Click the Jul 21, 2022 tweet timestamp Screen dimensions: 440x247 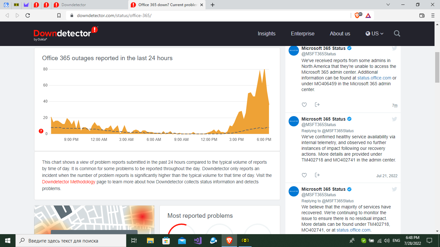[x=387, y=176]
